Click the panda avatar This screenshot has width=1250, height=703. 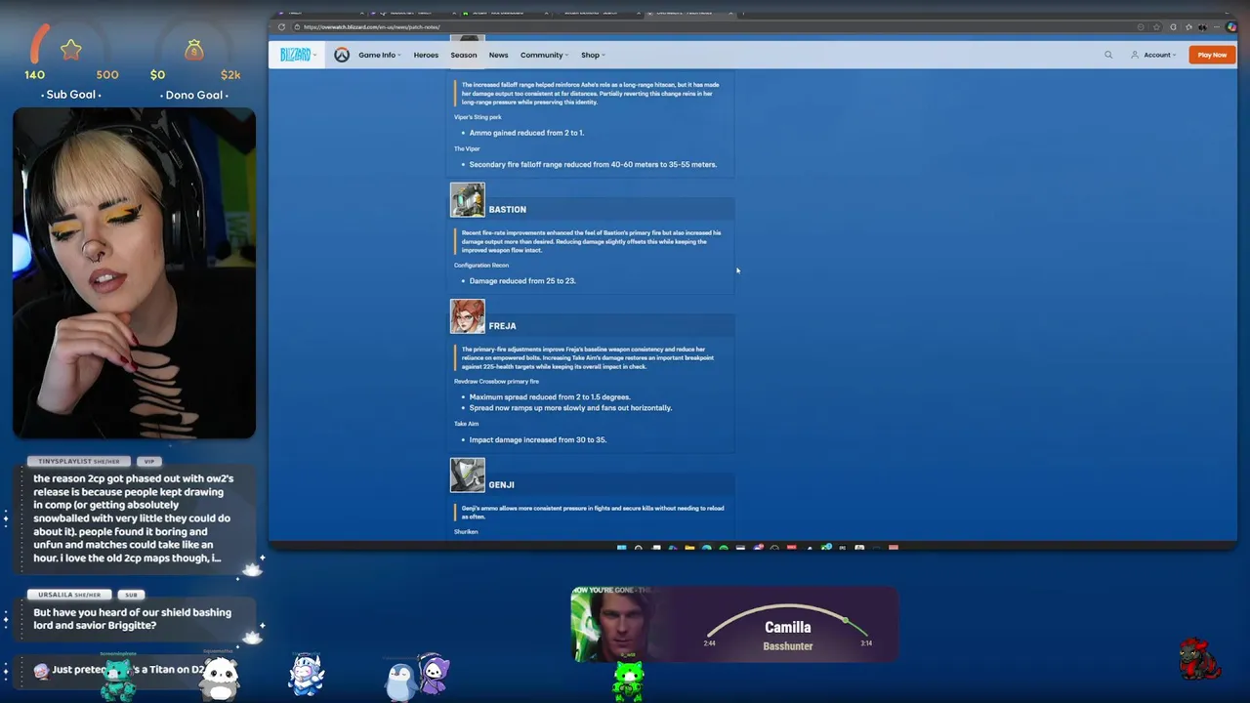pos(219,678)
